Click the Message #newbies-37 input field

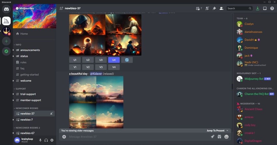(x=137, y=137)
